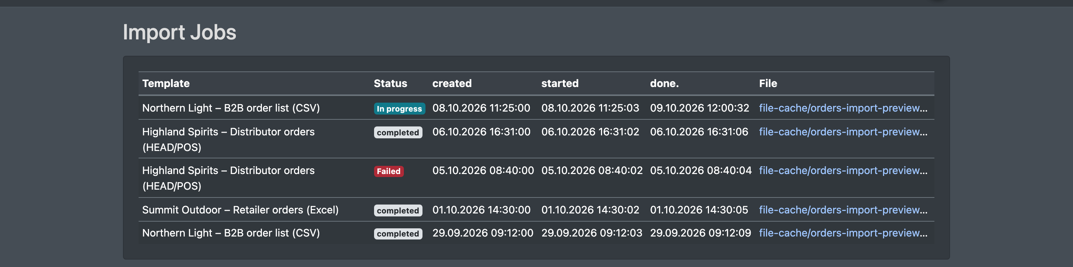This screenshot has height=267, width=1073.
Task: Open file link for 06.10.2026 Highland Spirits job
Action: point(843,132)
